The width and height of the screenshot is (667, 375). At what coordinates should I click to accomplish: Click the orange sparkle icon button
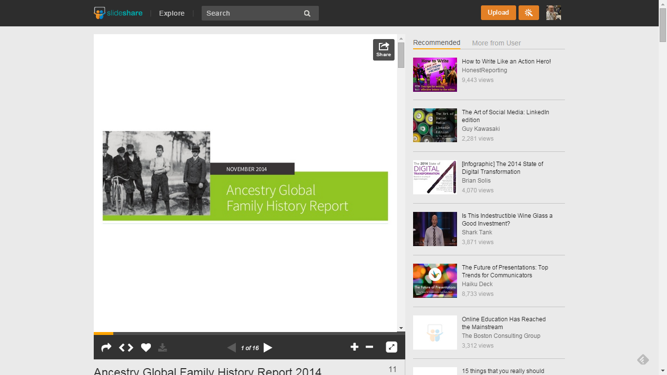(528, 13)
